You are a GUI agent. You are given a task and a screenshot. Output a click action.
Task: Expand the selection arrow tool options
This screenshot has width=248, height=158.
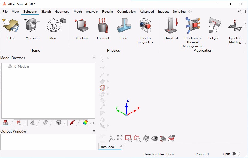[108, 59]
